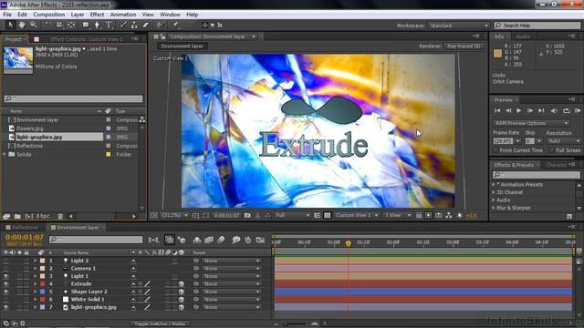Open the Animation menu
Screen dimensions: 584x328
pyautogui.click(x=123, y=15)
